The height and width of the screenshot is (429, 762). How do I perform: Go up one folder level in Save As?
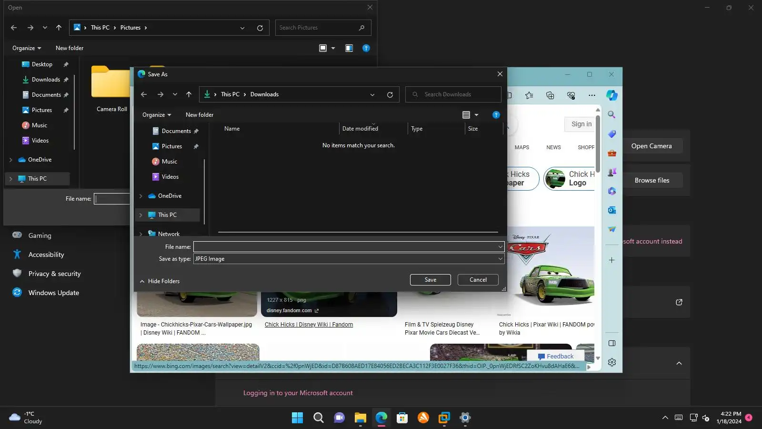pyautogui.click(x=189, y=94)
